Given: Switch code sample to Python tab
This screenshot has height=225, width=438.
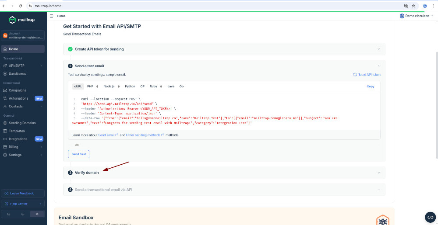Looking at the screenshot, I should tap(130, 87).
